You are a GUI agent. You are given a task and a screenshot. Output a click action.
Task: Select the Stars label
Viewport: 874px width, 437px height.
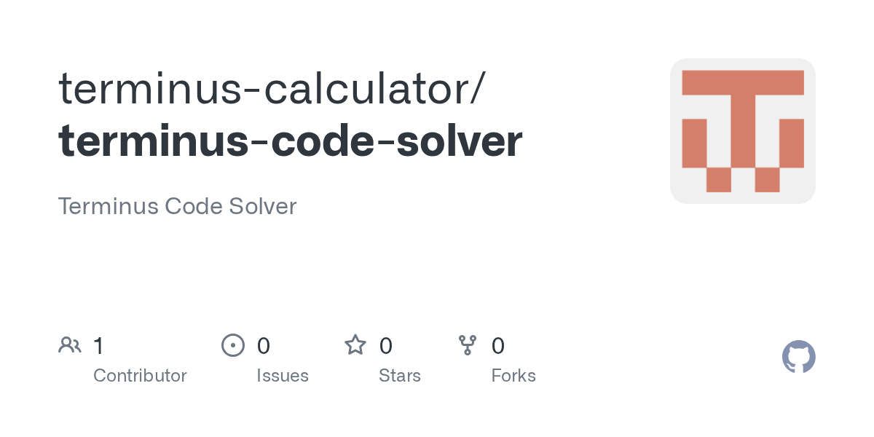pyautogui.click(x=400, y=376)
